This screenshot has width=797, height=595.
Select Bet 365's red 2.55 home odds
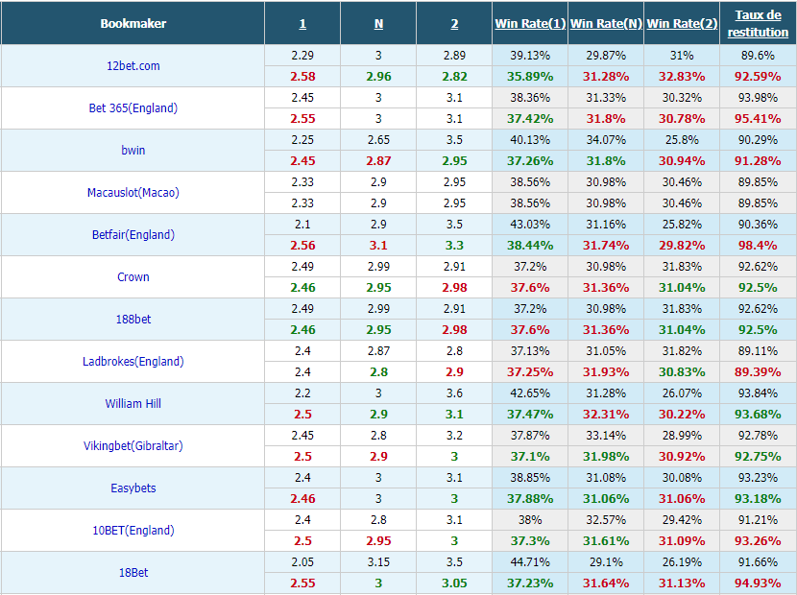click(x=302, y=119)
